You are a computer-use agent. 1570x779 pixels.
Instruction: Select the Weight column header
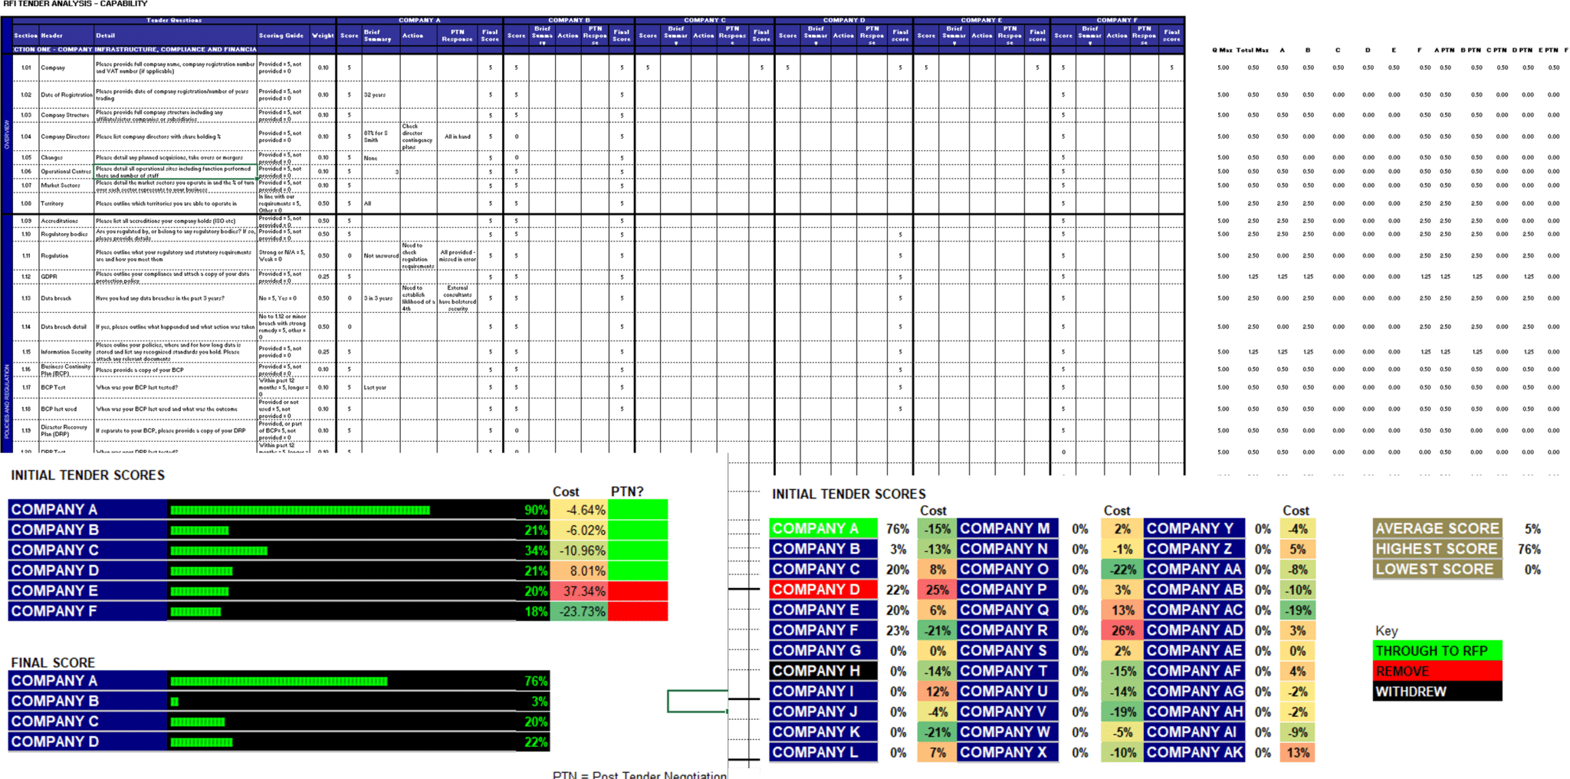[323, 35]
